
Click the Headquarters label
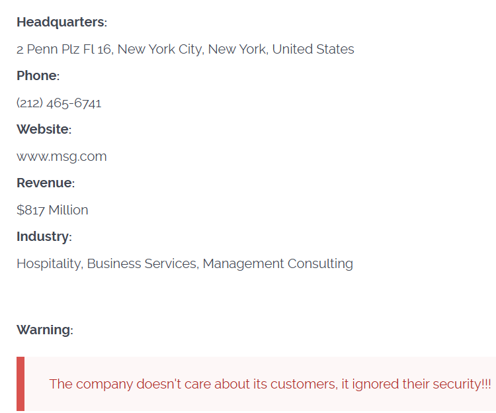pyautogui.click(x=61, y=22)
